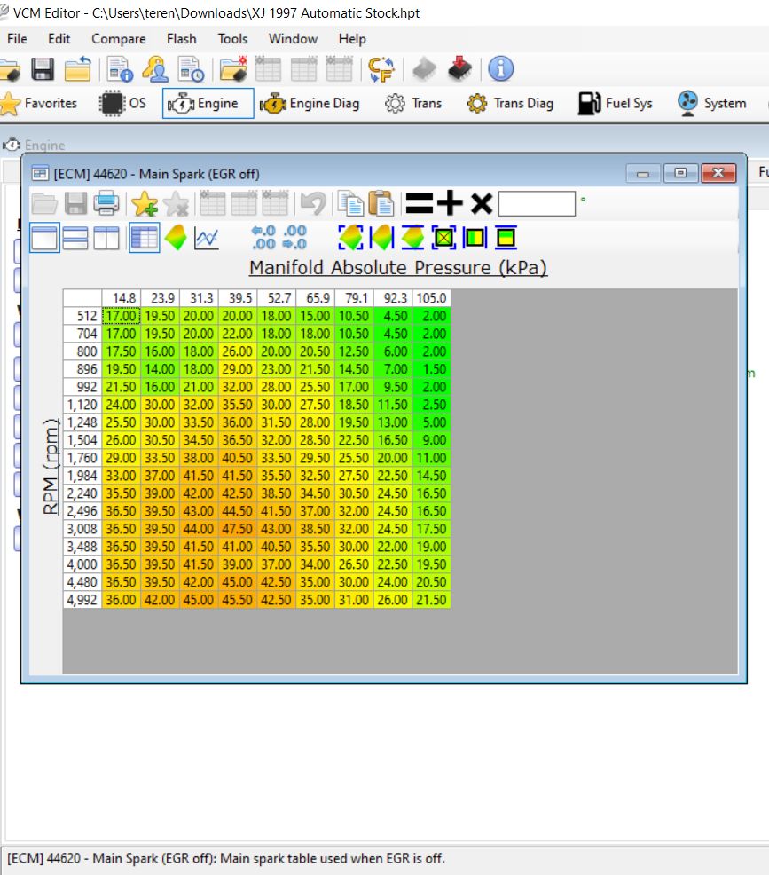The height and width of the screenshot is (875, 769).
Task: Select the 47.50 spark cell
Action: pyautogui.click(x=237, y=528)
